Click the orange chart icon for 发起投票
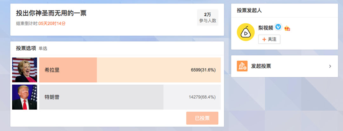Screen dimensions: 343x131 242,66
